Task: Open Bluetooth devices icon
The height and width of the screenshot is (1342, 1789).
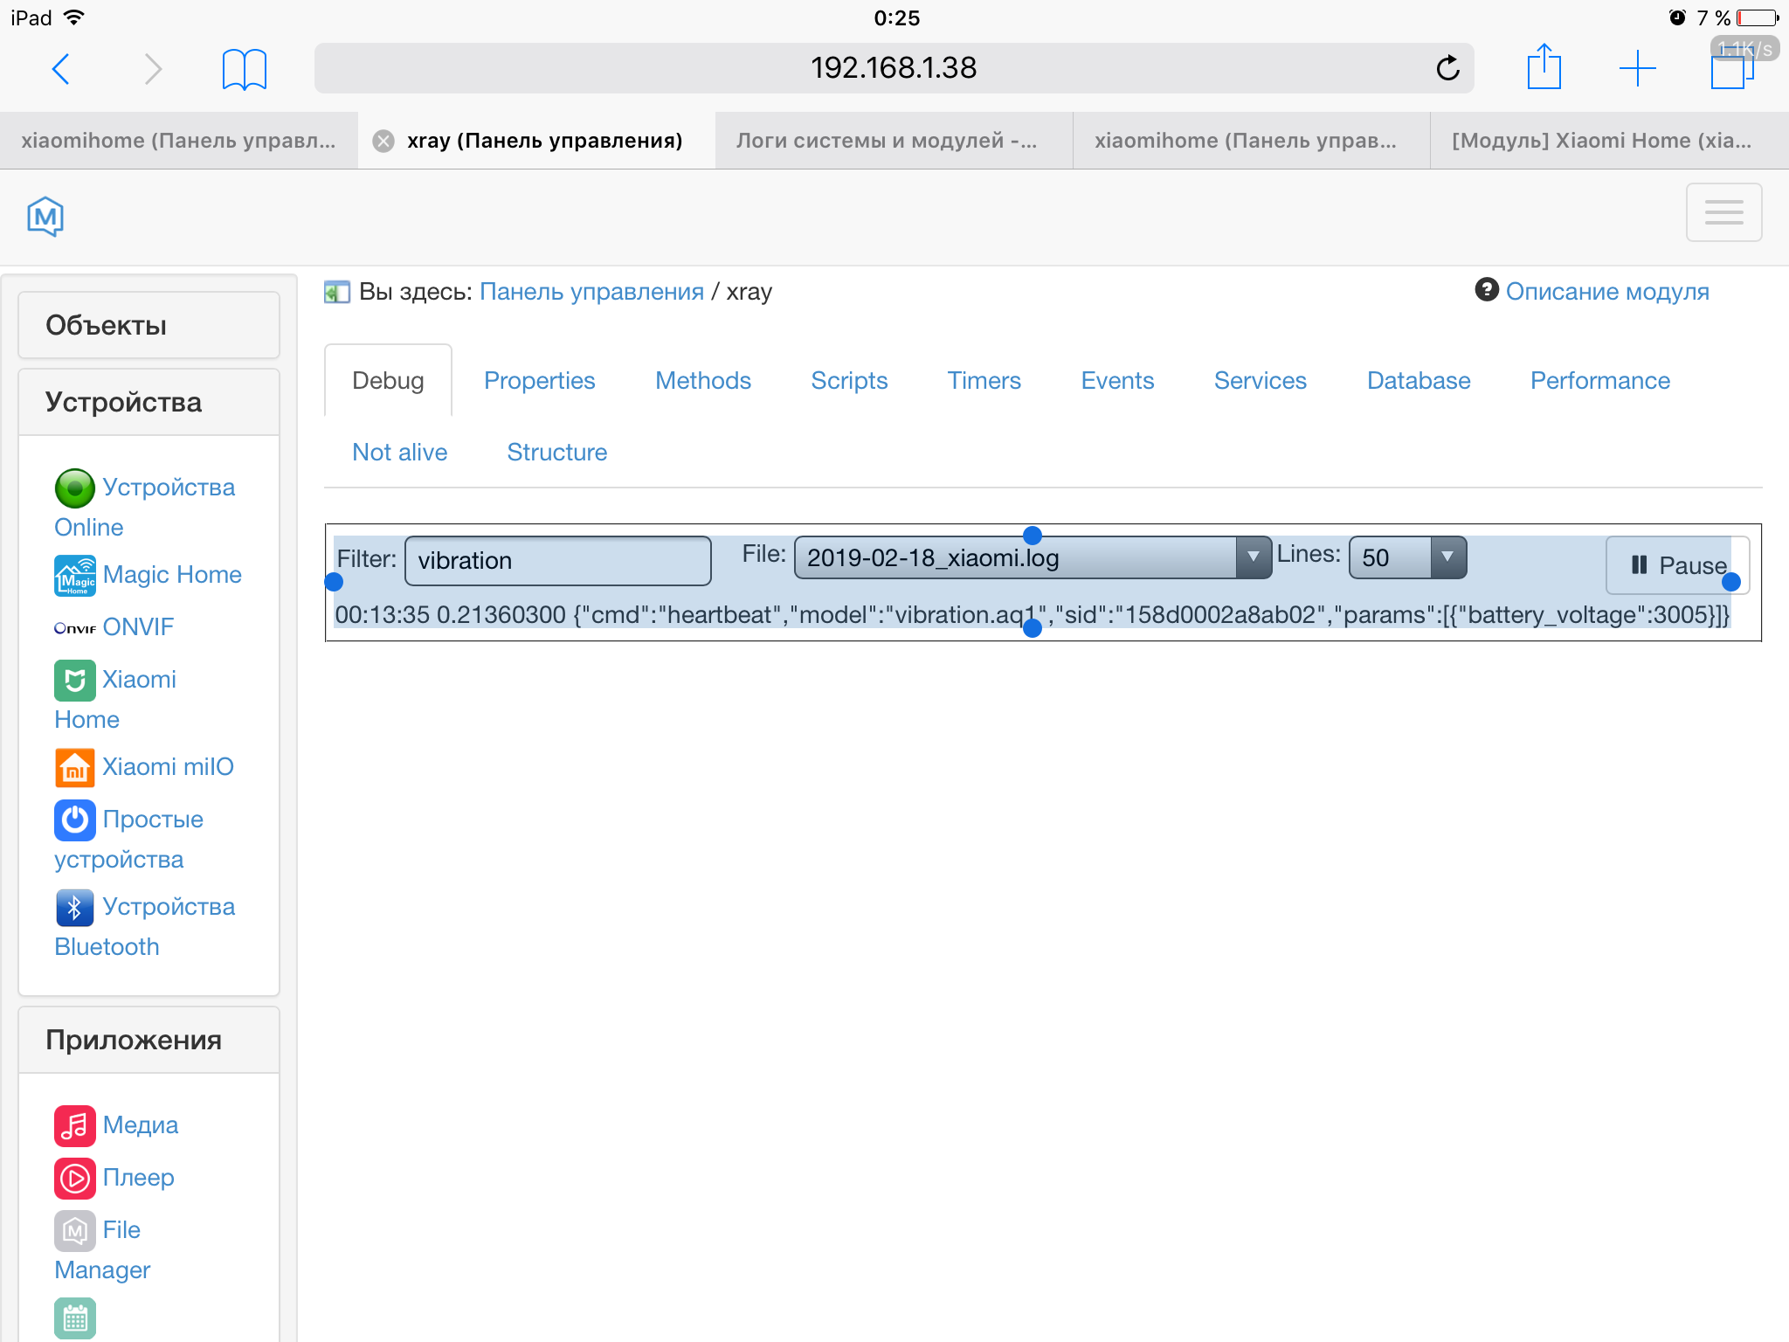Action: click(74, 908)
